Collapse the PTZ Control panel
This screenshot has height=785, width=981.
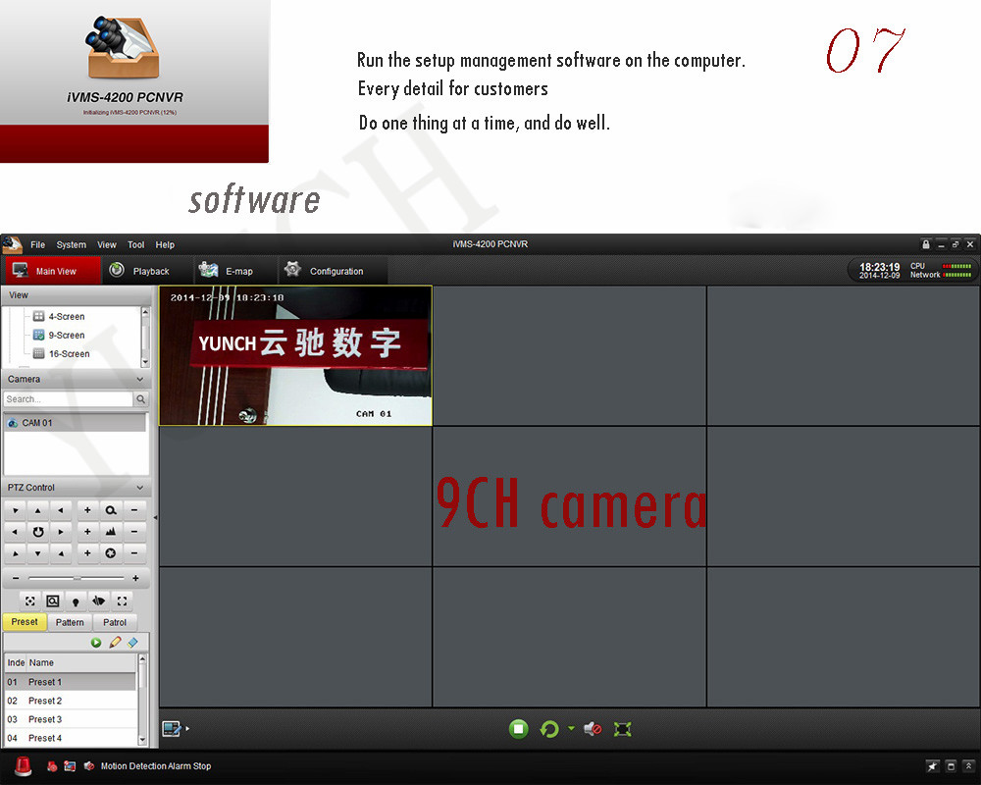[139, 488]
